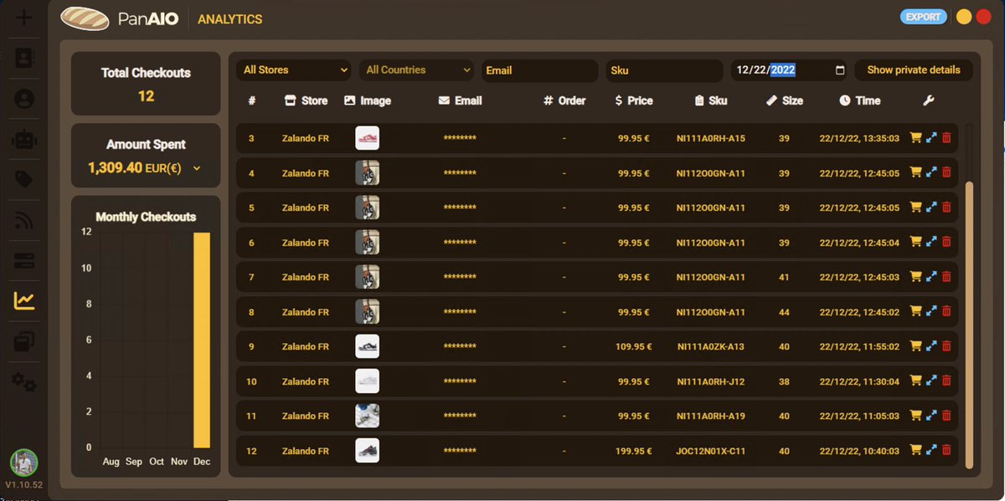Expand the currency chevron beside EUR(€)

tap(197, 168)
